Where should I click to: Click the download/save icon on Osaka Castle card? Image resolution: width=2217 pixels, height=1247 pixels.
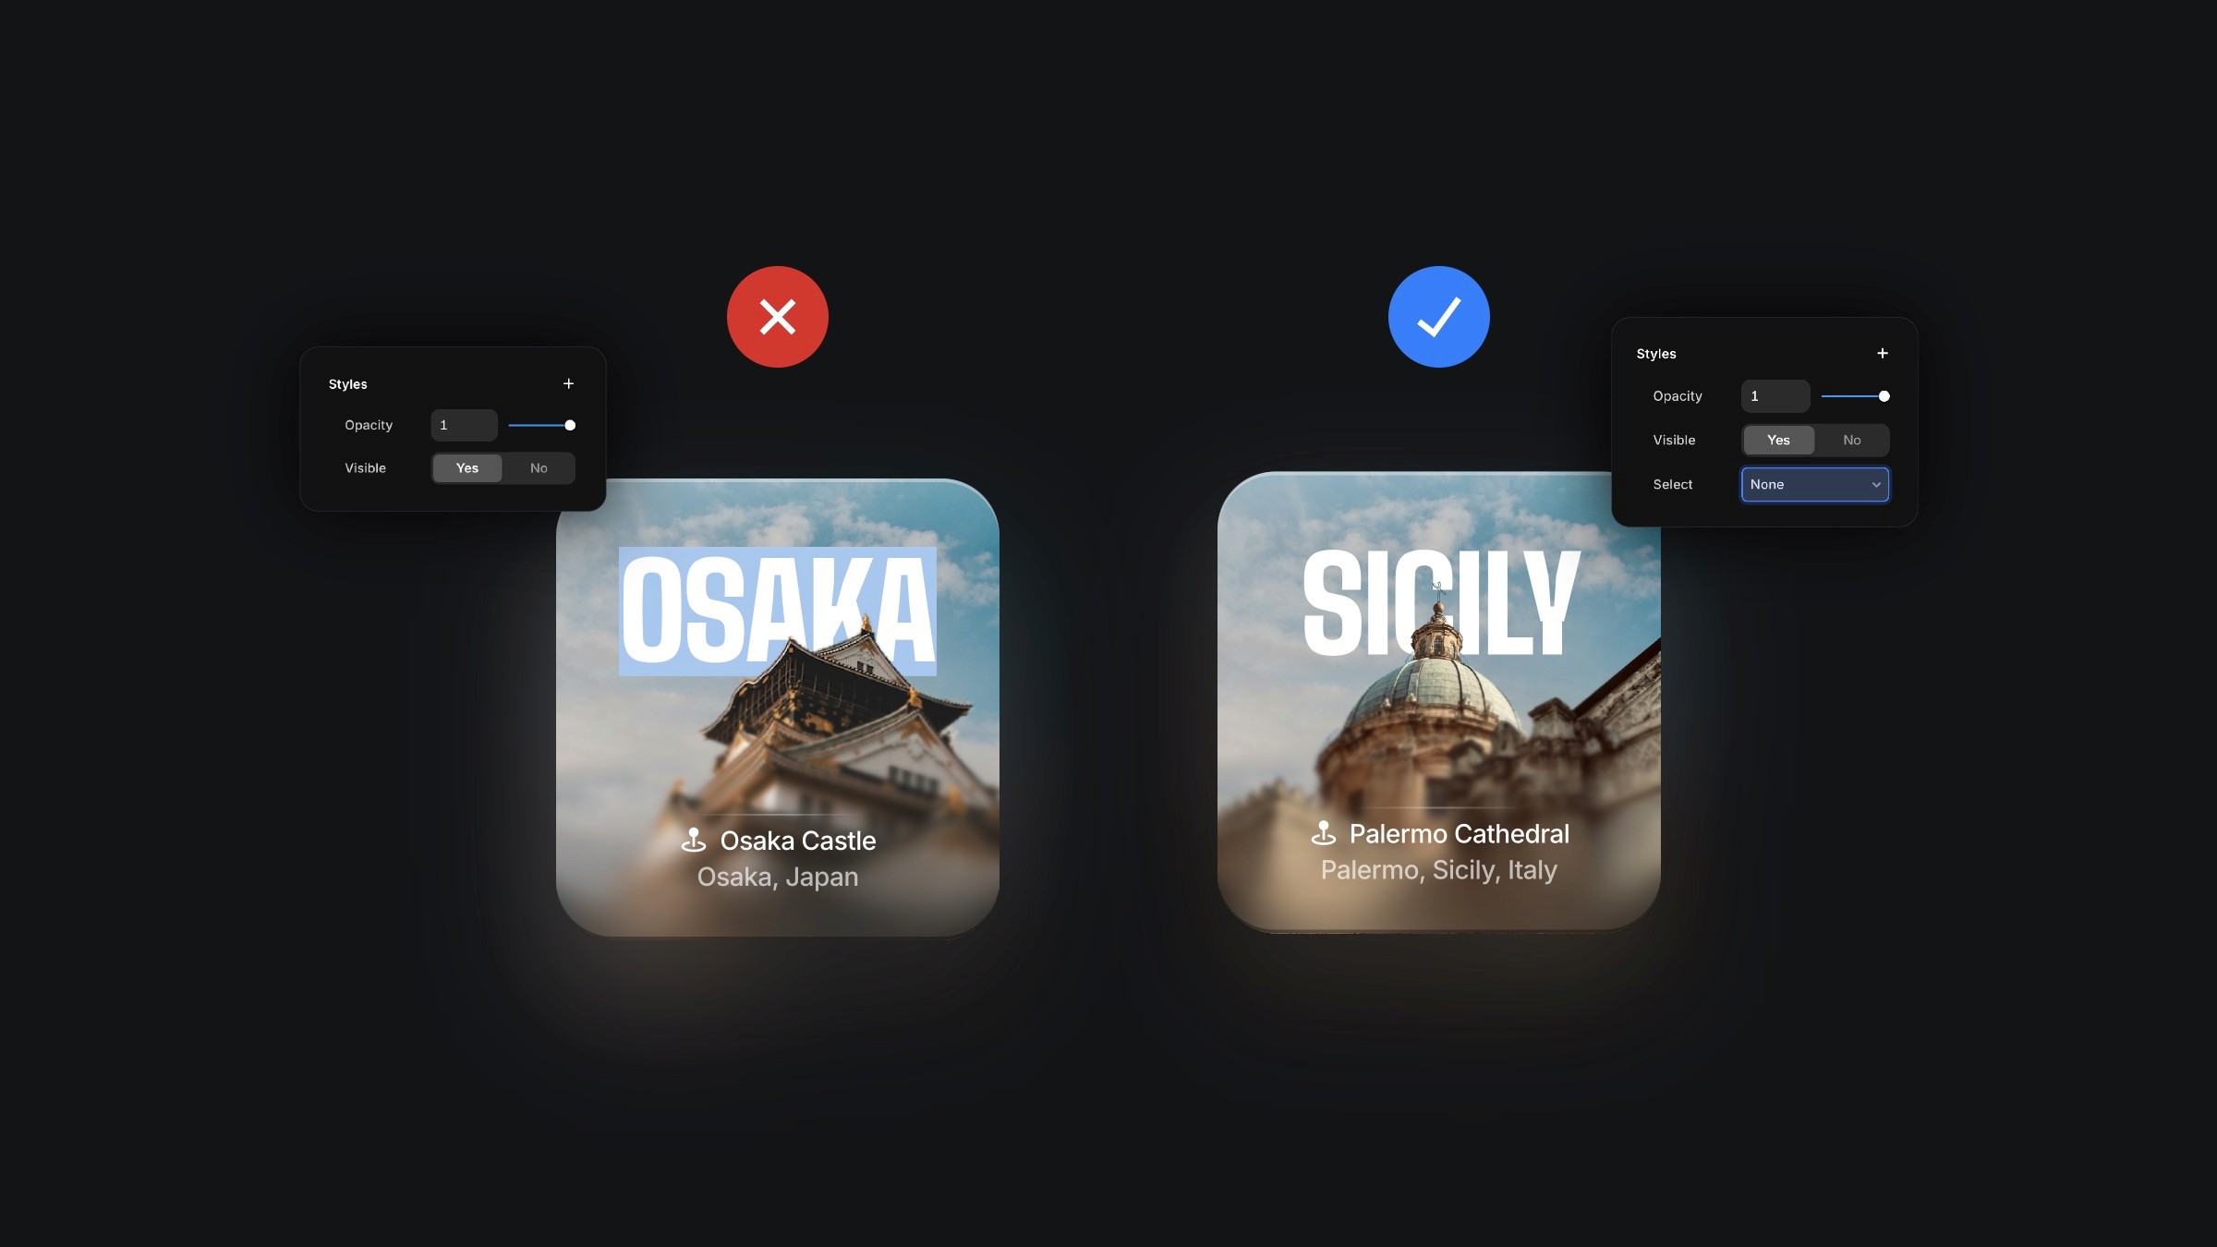click(691, 841)
